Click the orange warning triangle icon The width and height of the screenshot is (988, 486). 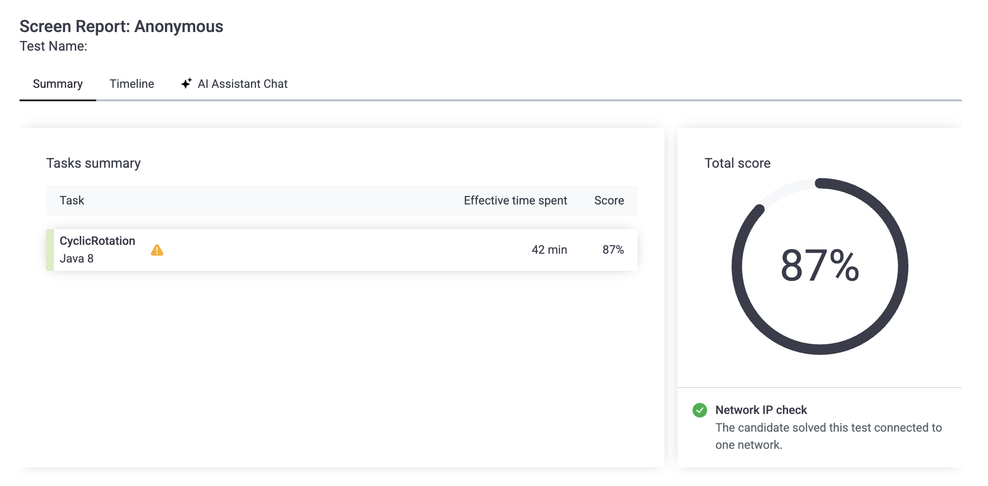tap(157, 250)
